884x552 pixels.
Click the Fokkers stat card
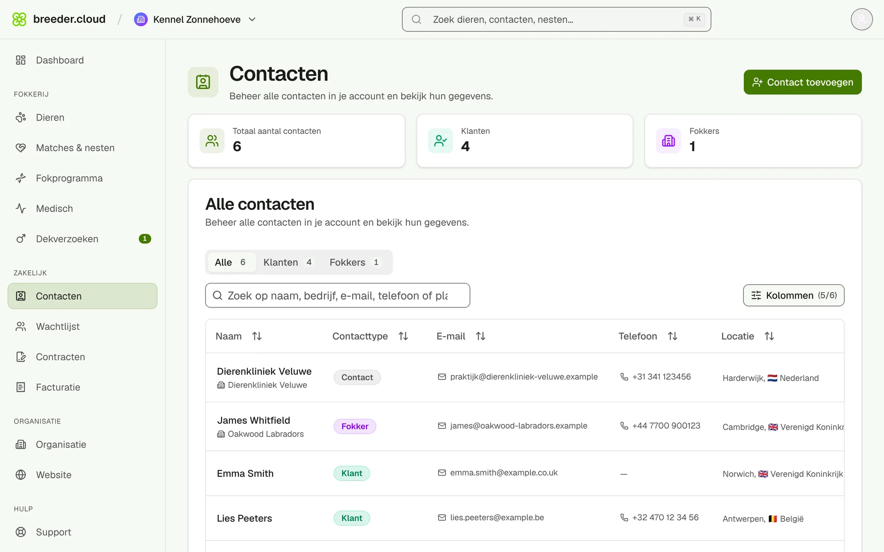point(753,141)
